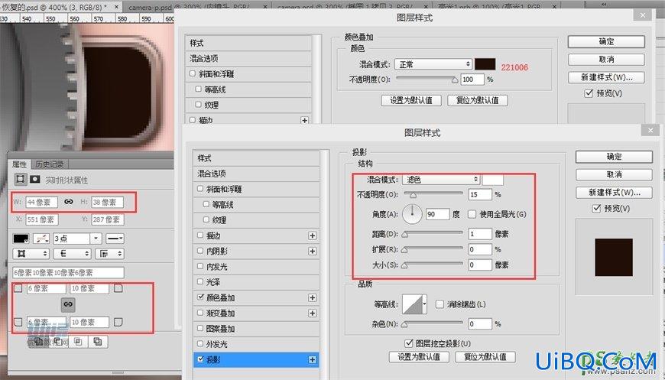The height and width of the screenshot is (380, 665).
Task: Click the top-left corner radius icon
Action: (x=18, y=288)
